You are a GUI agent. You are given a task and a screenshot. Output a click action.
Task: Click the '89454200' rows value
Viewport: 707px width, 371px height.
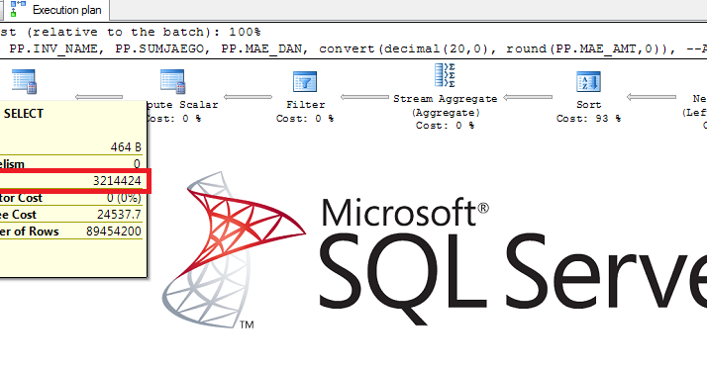tap(114, 232)
